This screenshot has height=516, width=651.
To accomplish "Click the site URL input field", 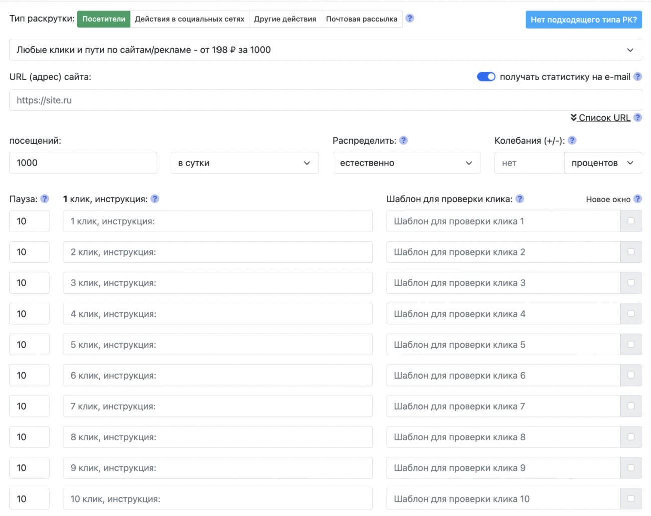I will tap(325, 100).
